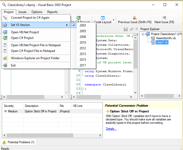Choose Windows Explorer on Project Folder

[36, 58]
